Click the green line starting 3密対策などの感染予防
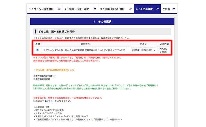The height and width of the screenshot is (127, 206). point(82,89)
